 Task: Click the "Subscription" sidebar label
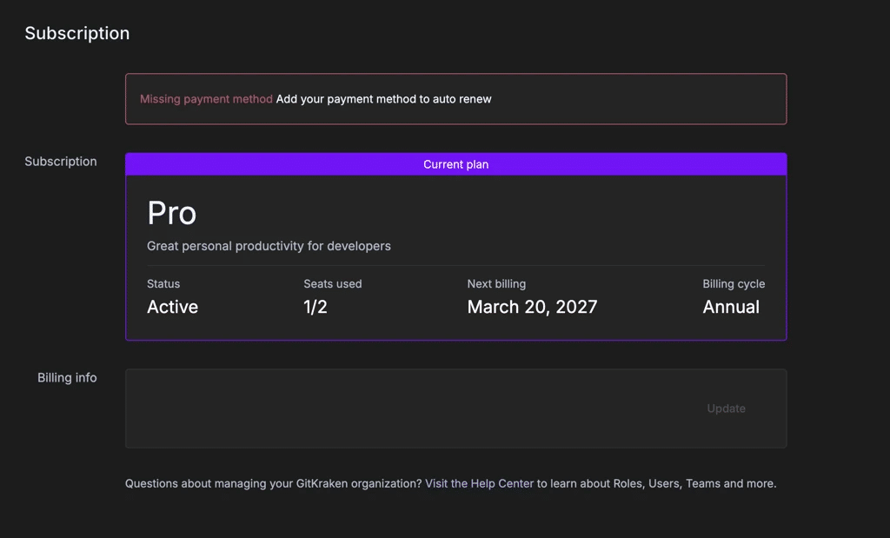click(x=61, y=161)
